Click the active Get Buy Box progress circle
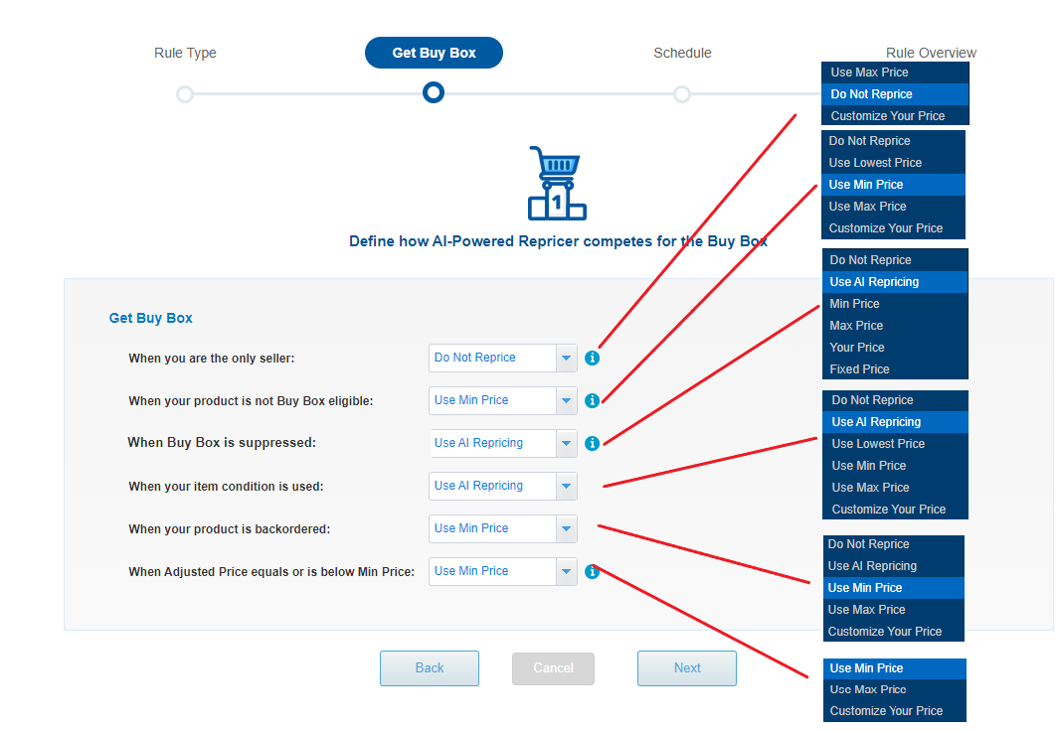The width and height of the screenshot is (1059, 731). (x=434, y=92)
